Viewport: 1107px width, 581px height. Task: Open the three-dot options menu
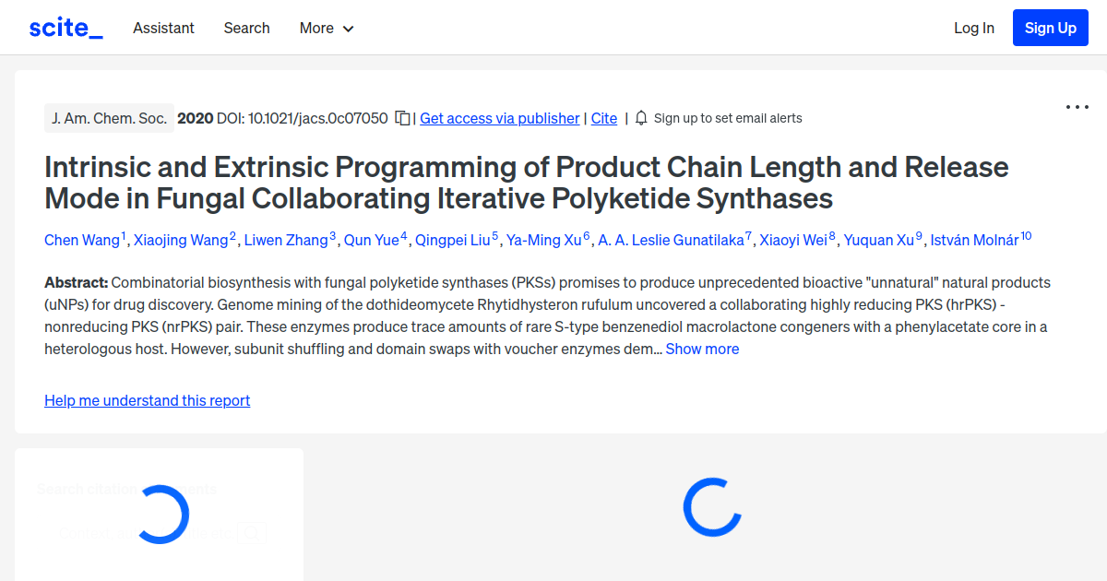click(x=1077, y=107)
